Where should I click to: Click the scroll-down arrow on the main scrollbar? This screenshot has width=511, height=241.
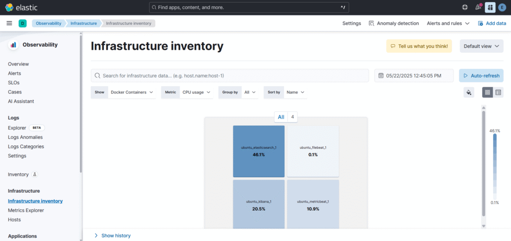click(484, 226)
